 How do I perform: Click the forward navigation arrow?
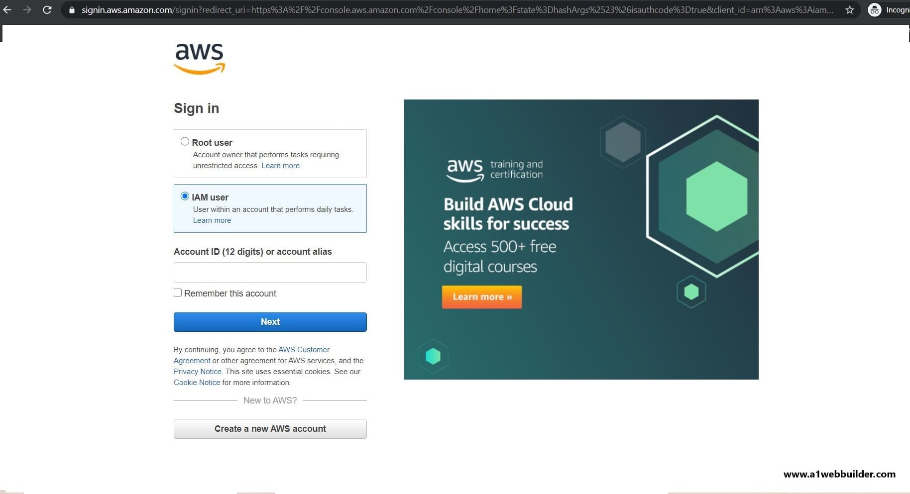pyautogui.click(x=27, y=10)
